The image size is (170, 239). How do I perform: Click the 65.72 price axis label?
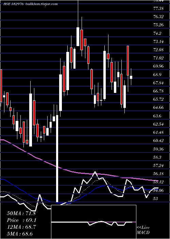click(x=158, y=99)
